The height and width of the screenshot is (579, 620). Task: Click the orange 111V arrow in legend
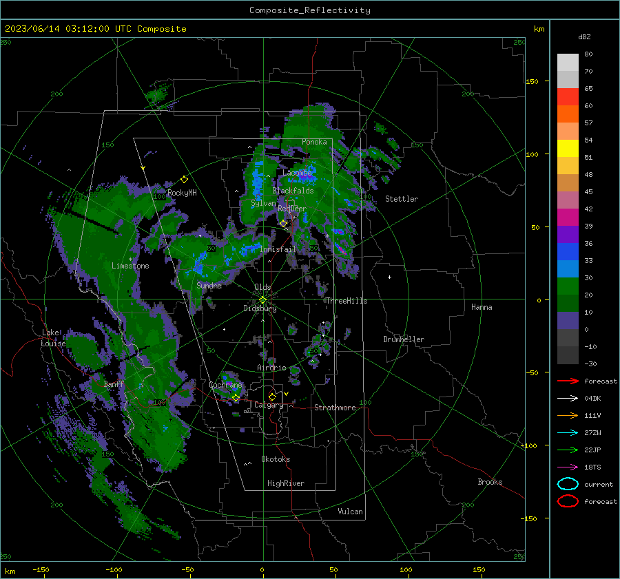point(568,415)
